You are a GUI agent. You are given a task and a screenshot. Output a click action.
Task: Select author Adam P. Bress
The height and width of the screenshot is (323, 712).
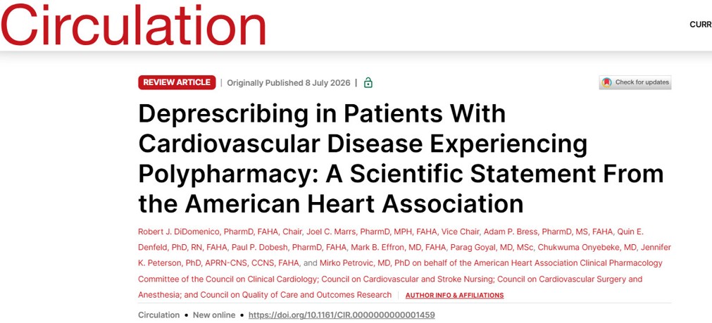tap(504, 232)
